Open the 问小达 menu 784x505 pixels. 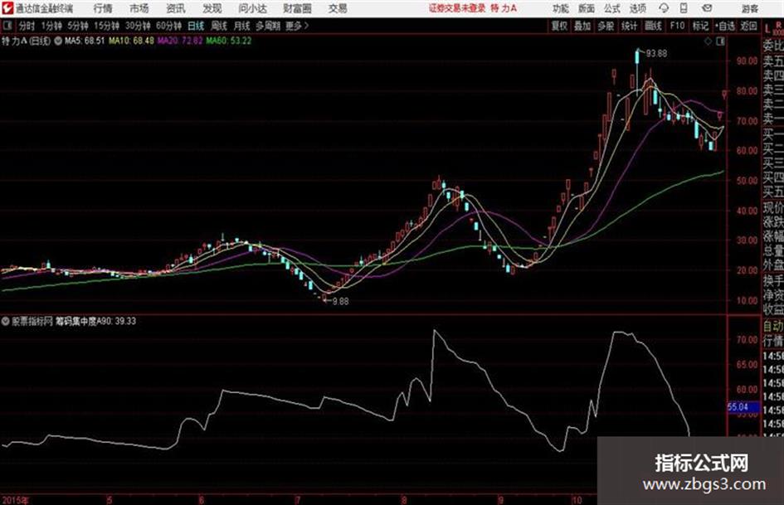252,8
